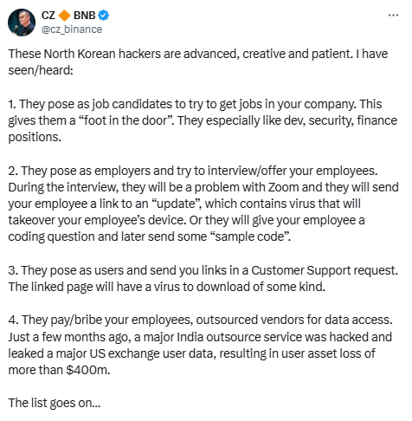Click the display name CZ
The width and height of the screenshot is (412, 421).
coord(48,16)
